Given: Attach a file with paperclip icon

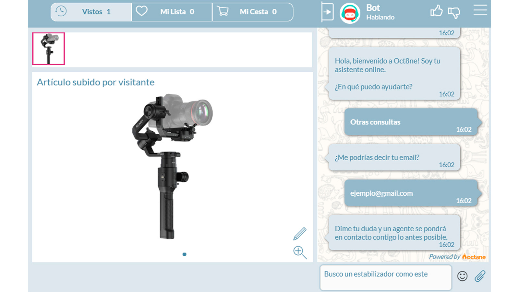Looking at the screenshot, I should click(x=480, y=276).
